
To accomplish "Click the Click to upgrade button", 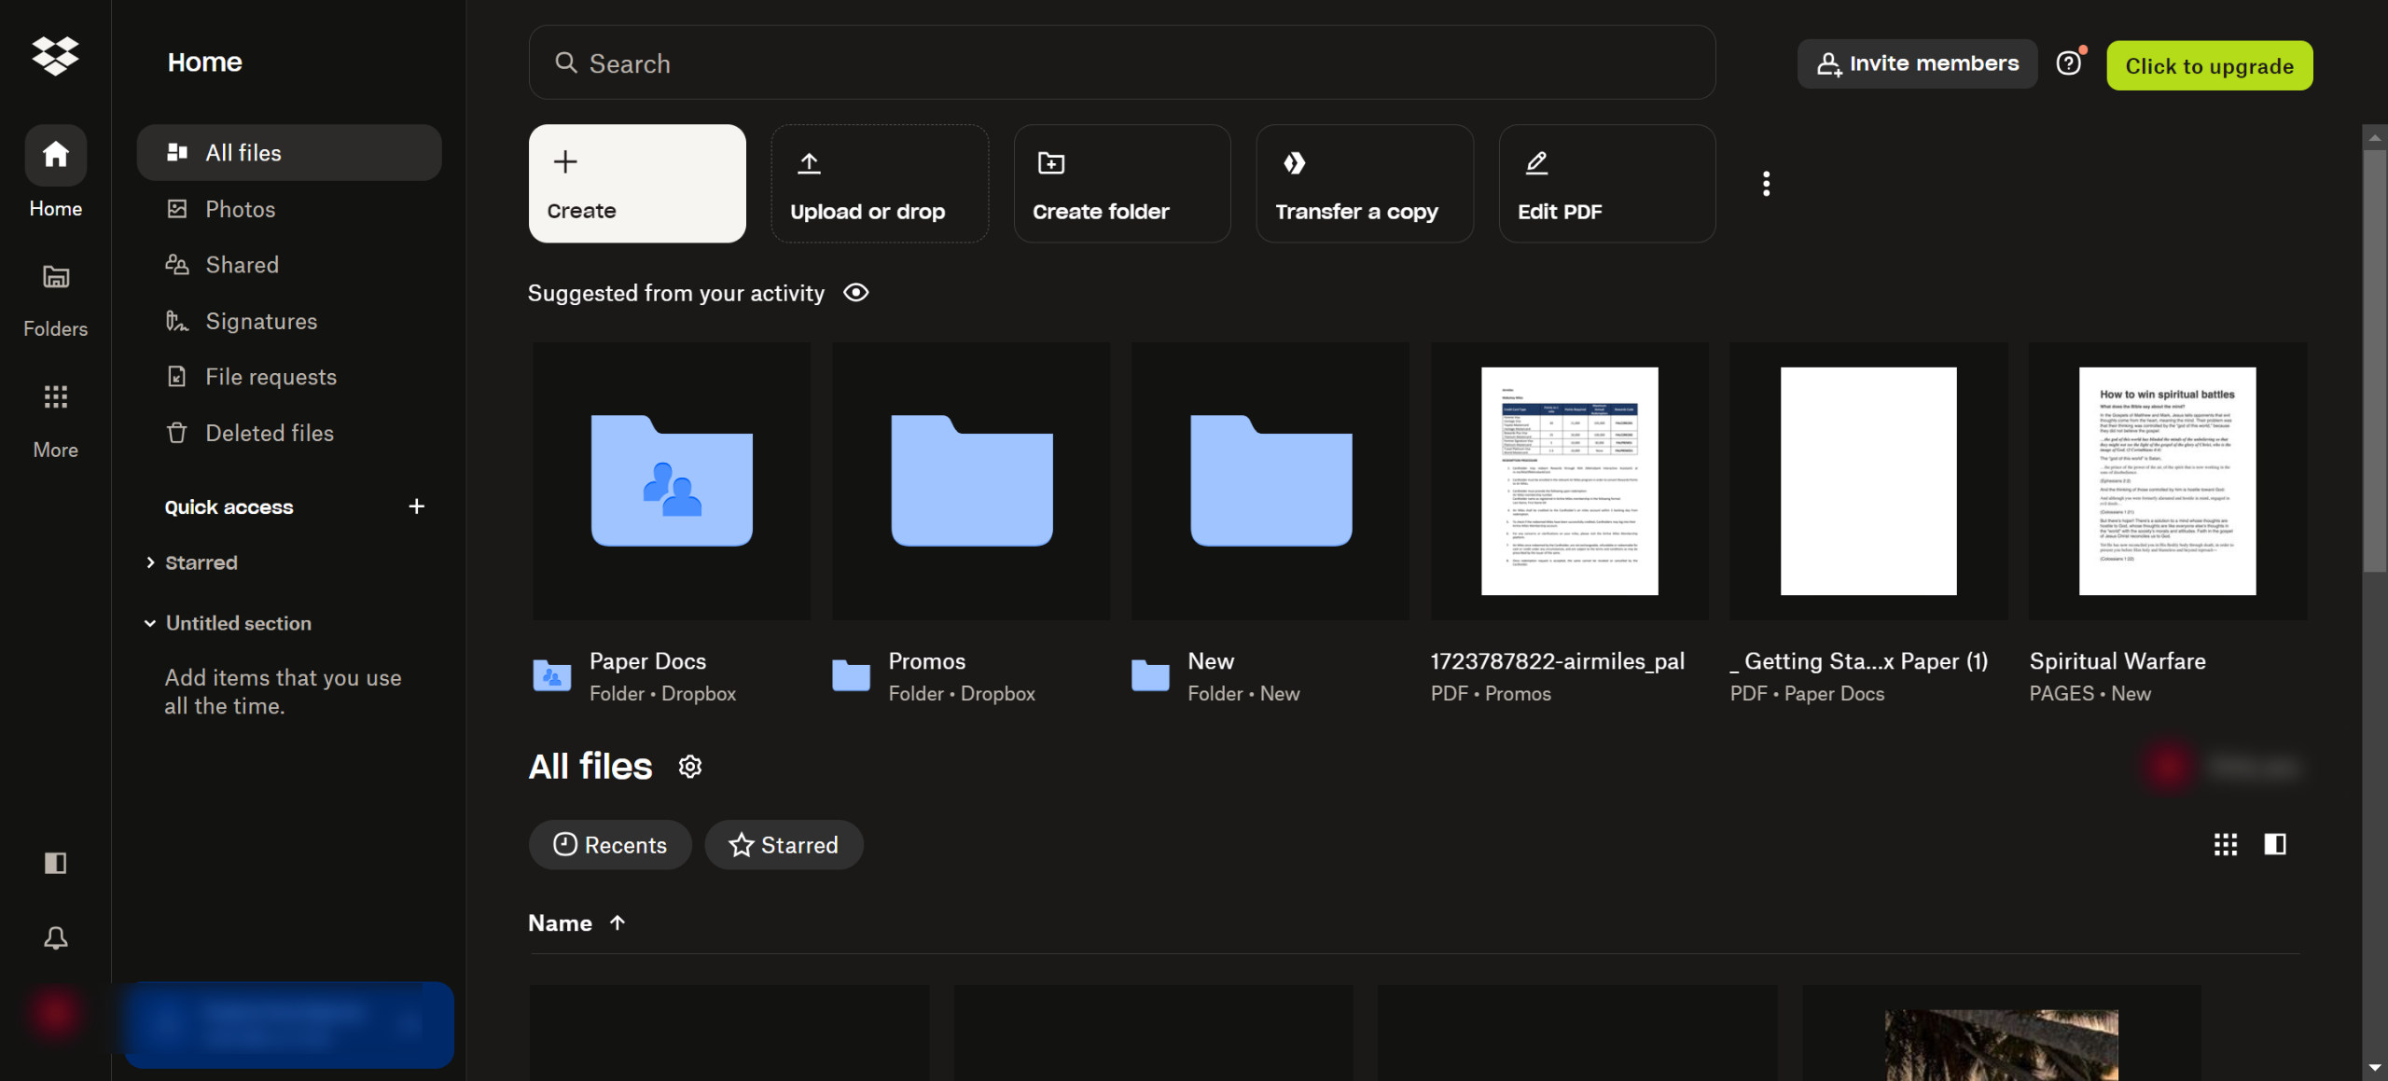I will [2209, 66].
